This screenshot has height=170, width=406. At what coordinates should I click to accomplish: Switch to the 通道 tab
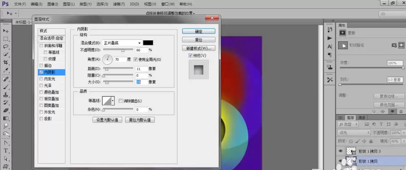click(x=362, y=118)
